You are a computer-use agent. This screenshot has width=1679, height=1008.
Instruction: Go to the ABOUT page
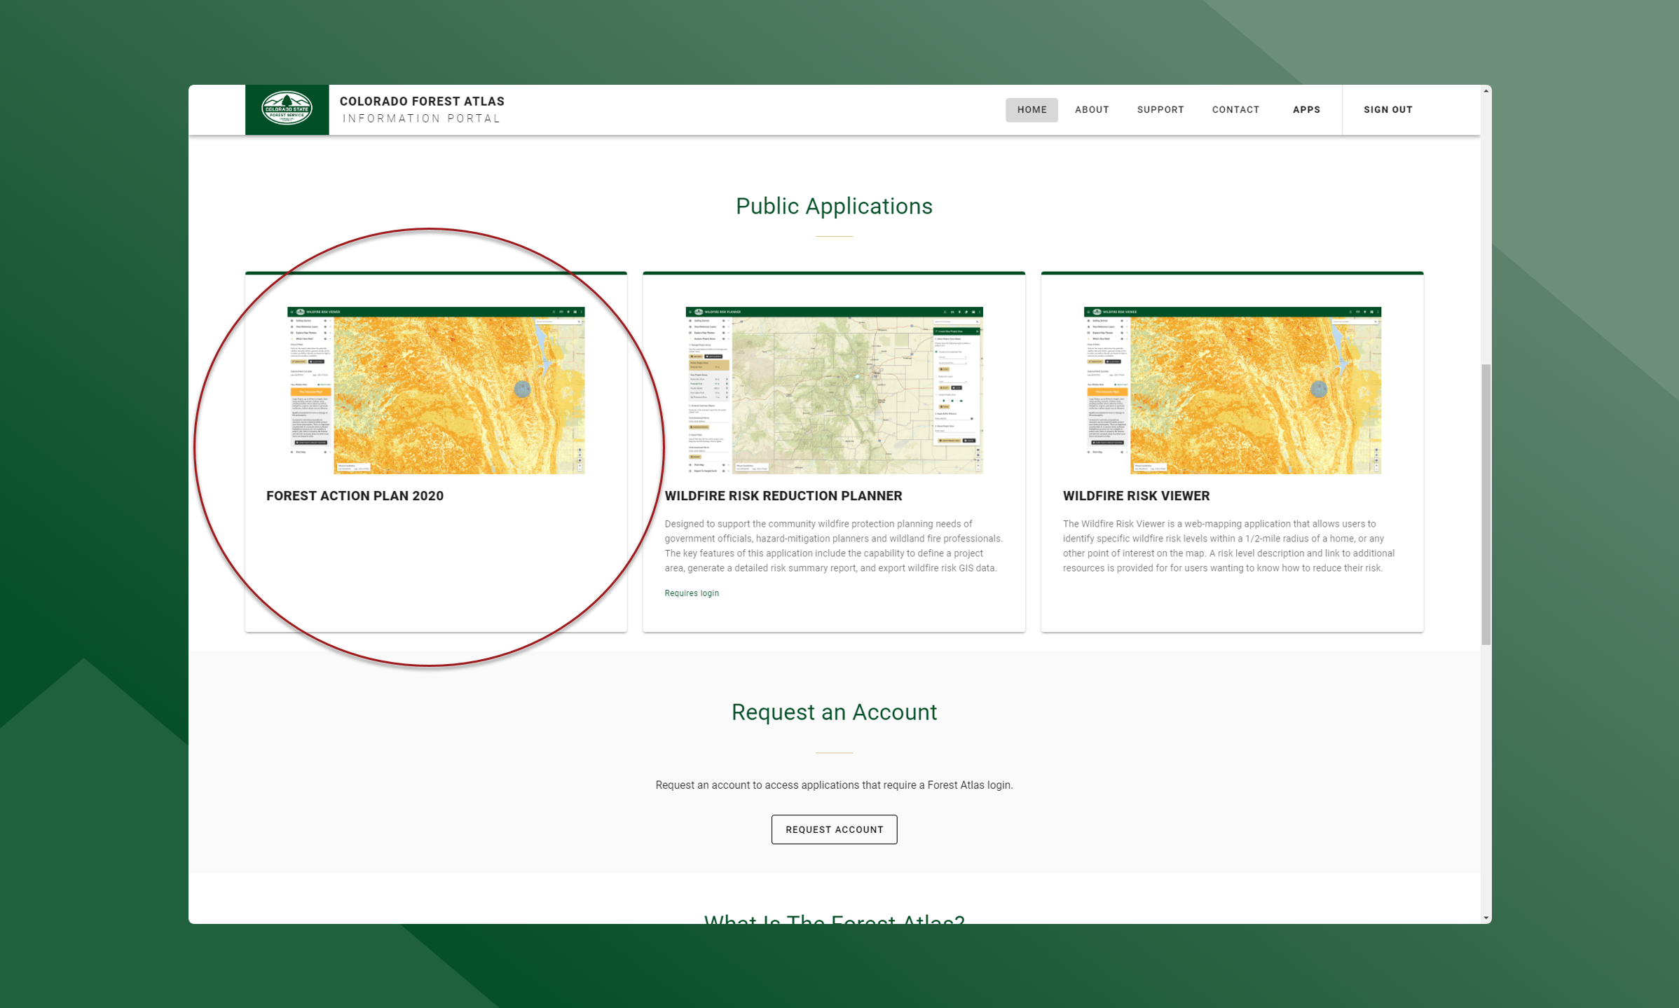pyautogui.click(x=1091, y=110)
